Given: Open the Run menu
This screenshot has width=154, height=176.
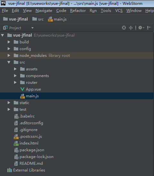Looking at the screenshot, I should point(93,11).
